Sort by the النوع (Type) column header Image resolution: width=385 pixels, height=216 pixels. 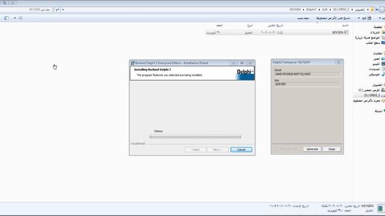[250, 25]
